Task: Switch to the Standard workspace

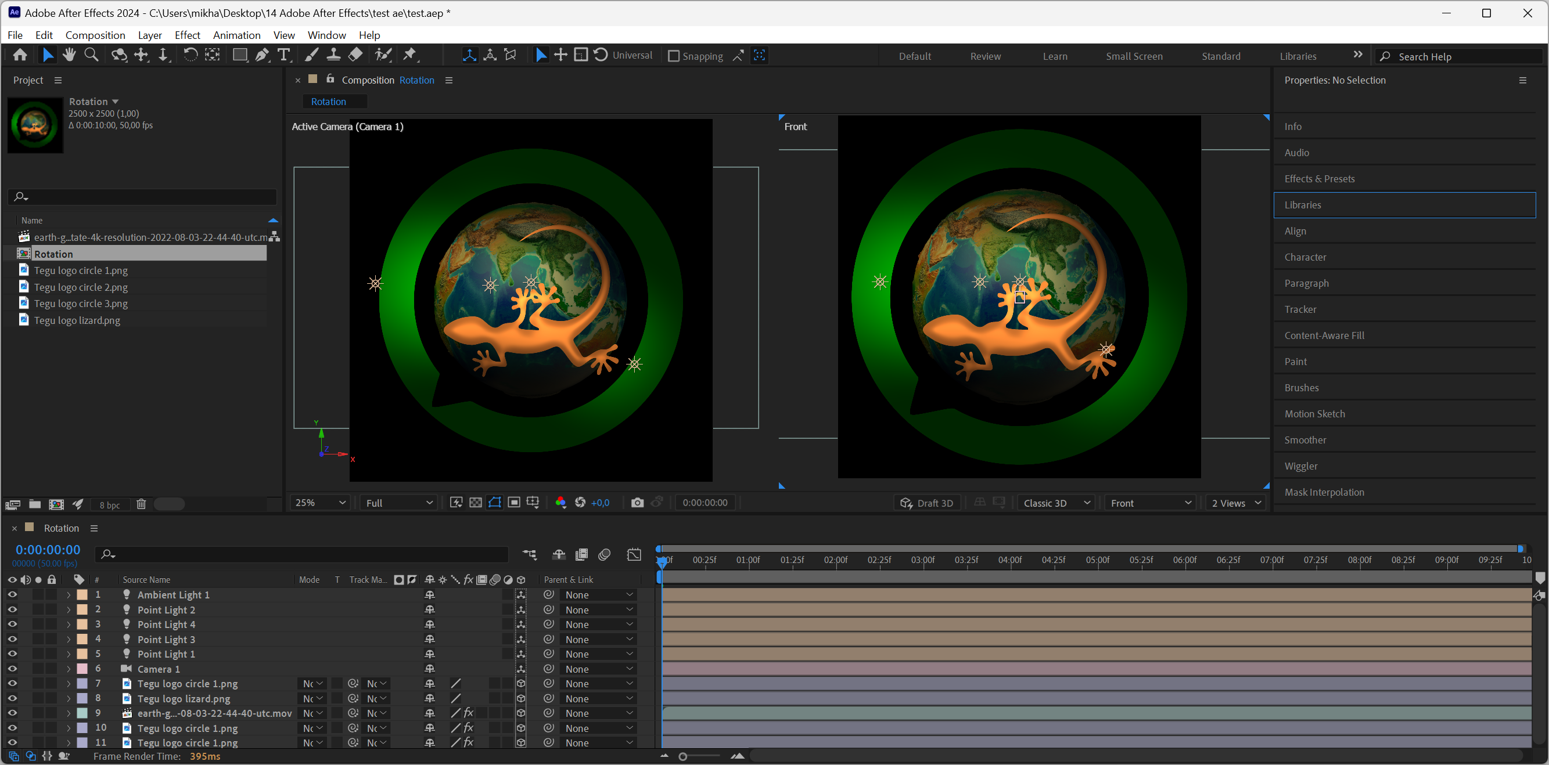Action: (x=1220, y=56)
